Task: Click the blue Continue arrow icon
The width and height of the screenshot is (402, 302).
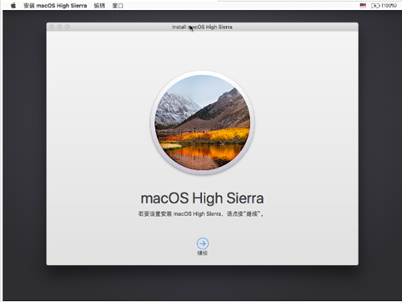Action: (x=203, y=244)
